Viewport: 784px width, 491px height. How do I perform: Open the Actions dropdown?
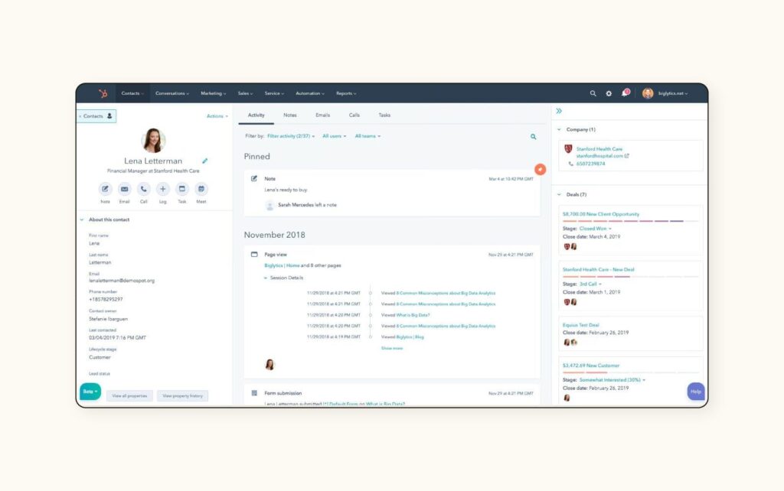217,116
